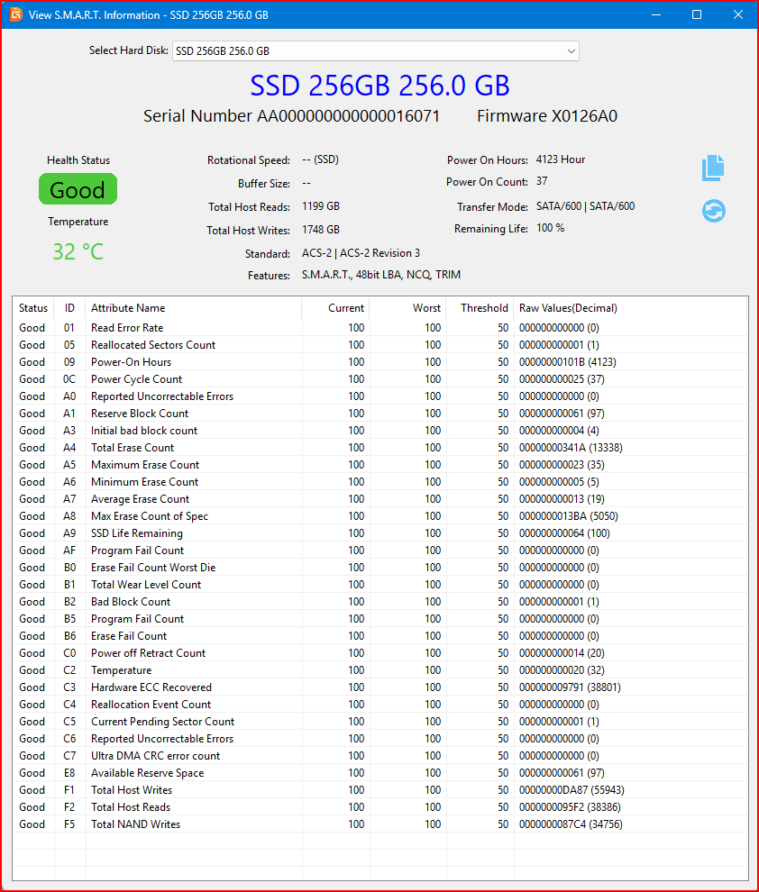Select the C6 Reported Uncorrectable Errors row

(x=380, y=739)
